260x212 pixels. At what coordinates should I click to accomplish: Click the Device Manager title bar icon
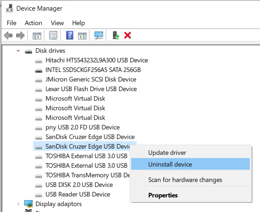pos(9,8)
